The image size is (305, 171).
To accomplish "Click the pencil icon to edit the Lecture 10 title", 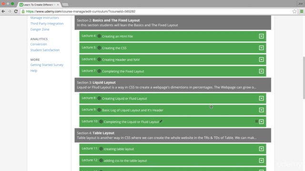I will click(x=161, y=122).
